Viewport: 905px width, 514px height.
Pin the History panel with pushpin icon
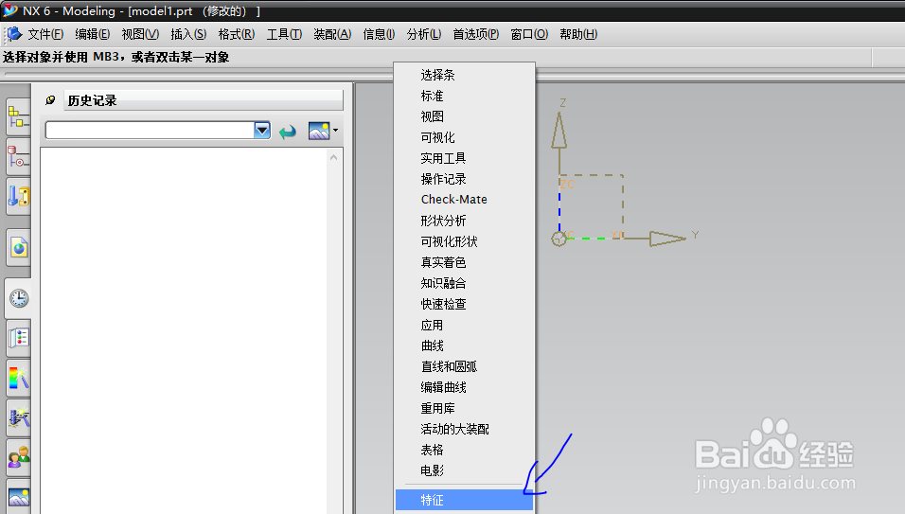[x=50, y=100]
